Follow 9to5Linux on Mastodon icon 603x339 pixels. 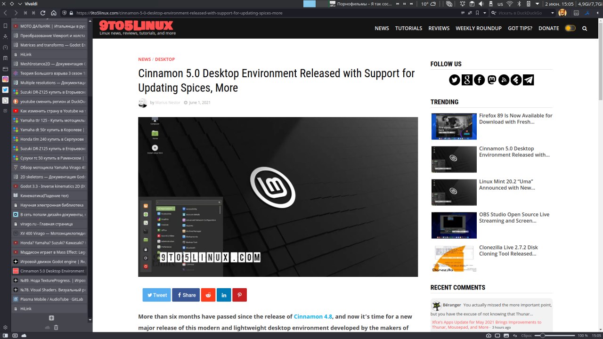(x=491, y=80)
